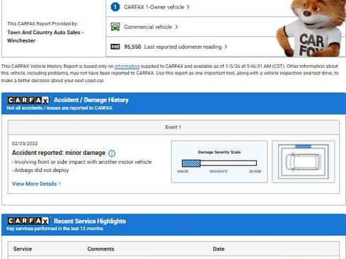Click Not all accidents / issues reported subtitle
The height and width of the screenshot is (259, 346).
pos(60,108)
